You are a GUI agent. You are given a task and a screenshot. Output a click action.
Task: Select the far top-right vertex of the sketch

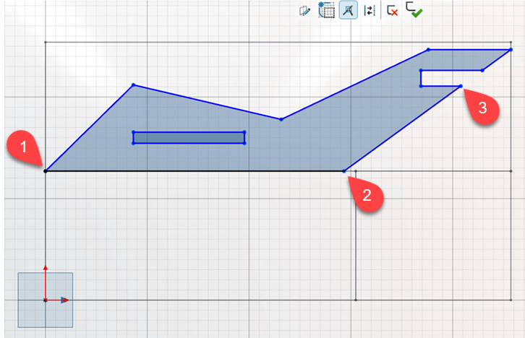click(511, 50)
